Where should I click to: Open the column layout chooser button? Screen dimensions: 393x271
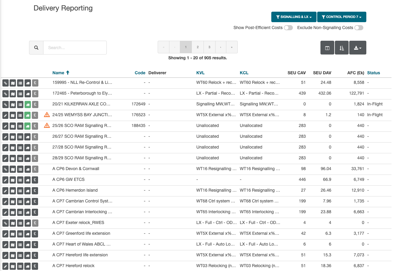pyautogui.click(x=327, y=48)
